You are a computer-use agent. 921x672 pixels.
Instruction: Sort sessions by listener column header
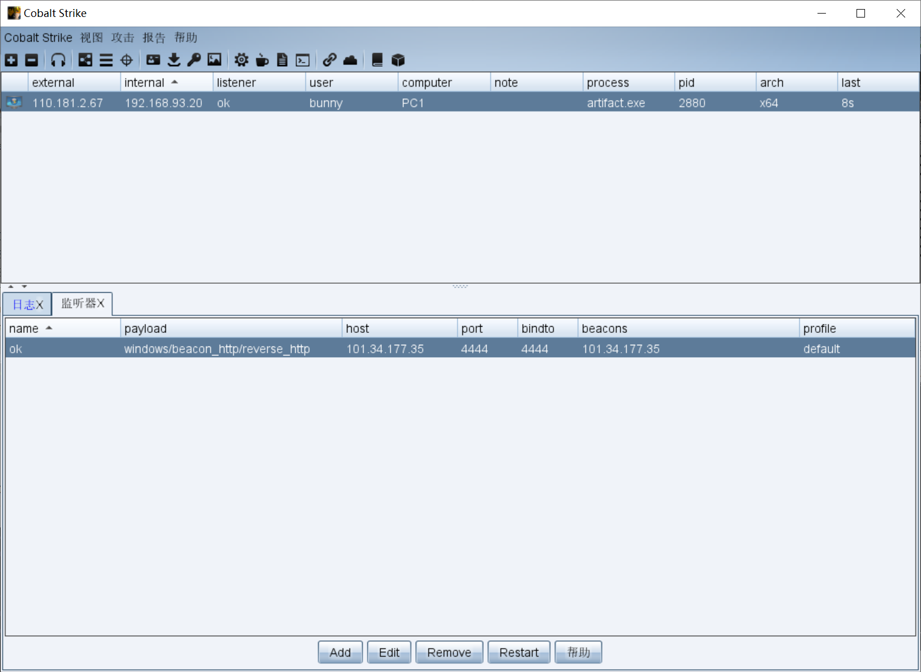[259, 83]
